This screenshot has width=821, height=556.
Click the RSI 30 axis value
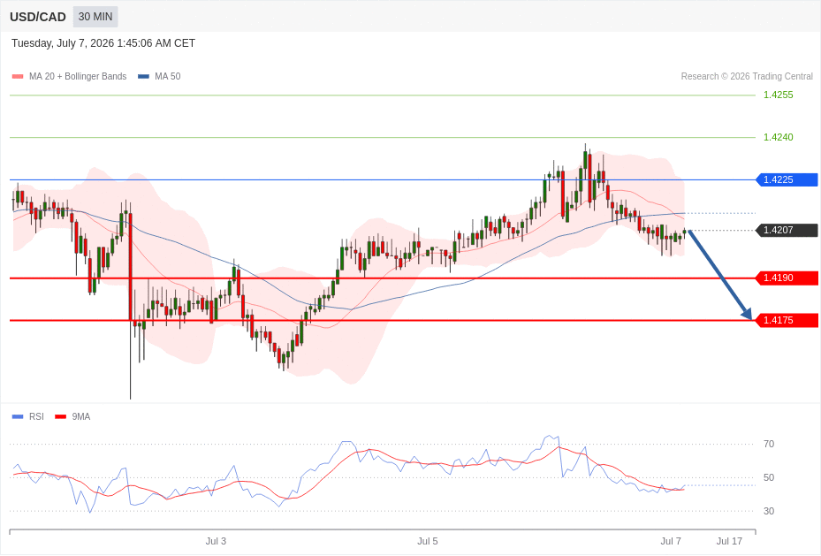point(769,511)
